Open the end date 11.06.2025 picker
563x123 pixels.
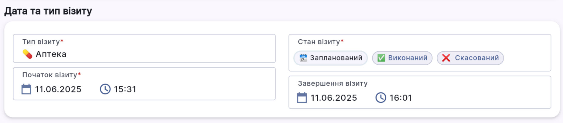(333, 98)
